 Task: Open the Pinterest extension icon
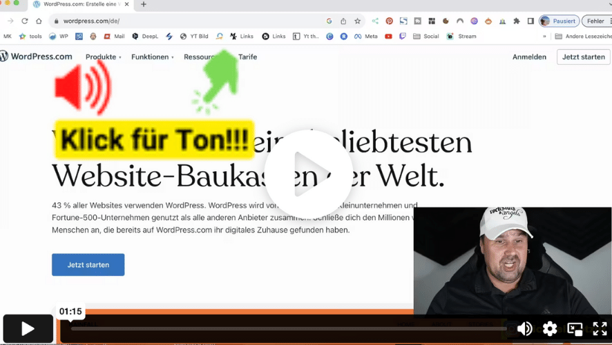[x=389, y=21]
